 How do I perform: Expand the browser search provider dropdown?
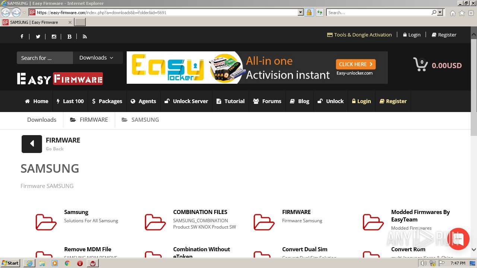[x=440, y=12]
